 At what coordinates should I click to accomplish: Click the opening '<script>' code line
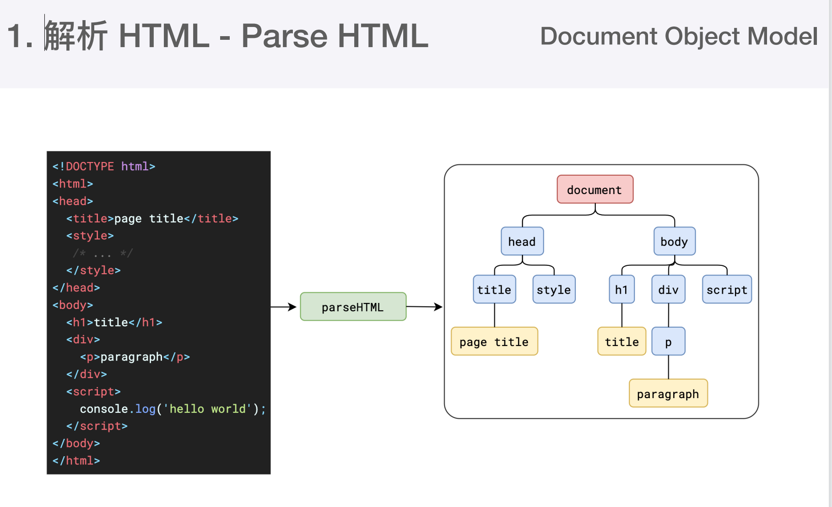(93, 391)
